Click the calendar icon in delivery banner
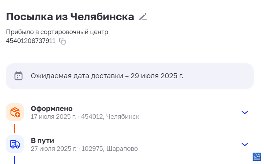264x164 pixels. click(19, 76)
